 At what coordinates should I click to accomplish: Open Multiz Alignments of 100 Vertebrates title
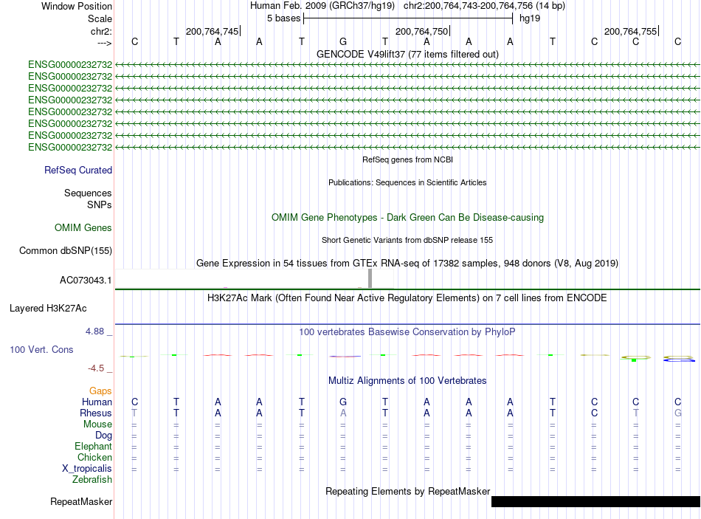click(x=407, y=381)
